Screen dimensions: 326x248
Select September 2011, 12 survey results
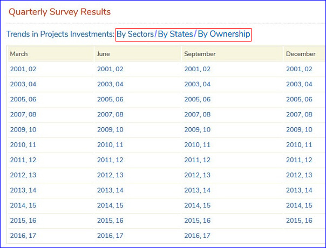198,160
